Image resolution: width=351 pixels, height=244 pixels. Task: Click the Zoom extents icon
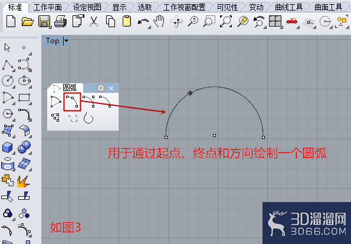[225, 21]
